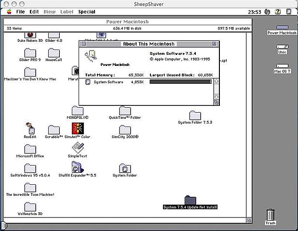Launch the ResEdit application icon
The image size is (298, 231).
(30, 128)
